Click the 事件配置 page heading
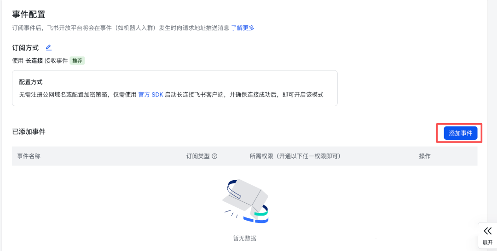This screenshot has width=497, height=251. point(29,15)
